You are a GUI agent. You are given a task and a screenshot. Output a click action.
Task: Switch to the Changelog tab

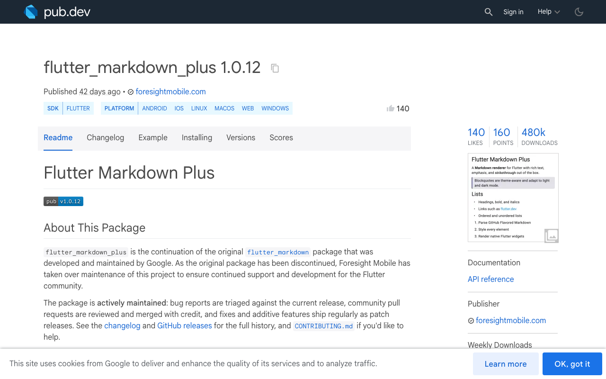[105, 138]
